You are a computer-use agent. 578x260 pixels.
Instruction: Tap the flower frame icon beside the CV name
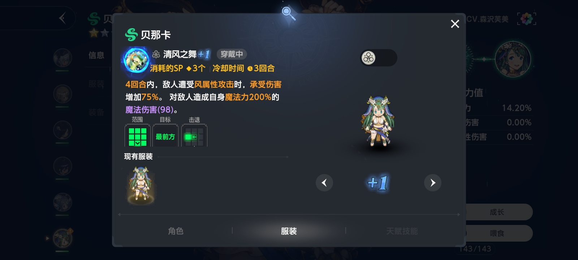point(526,19)
